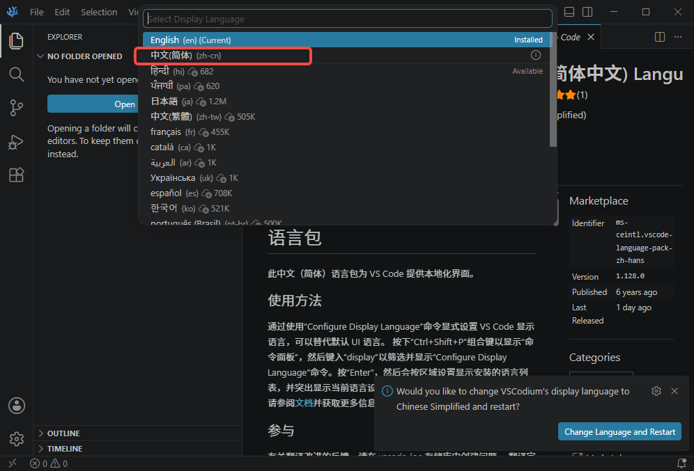Click the Open Folder button in Explorer
694x471 pixels.
point(93,104)
